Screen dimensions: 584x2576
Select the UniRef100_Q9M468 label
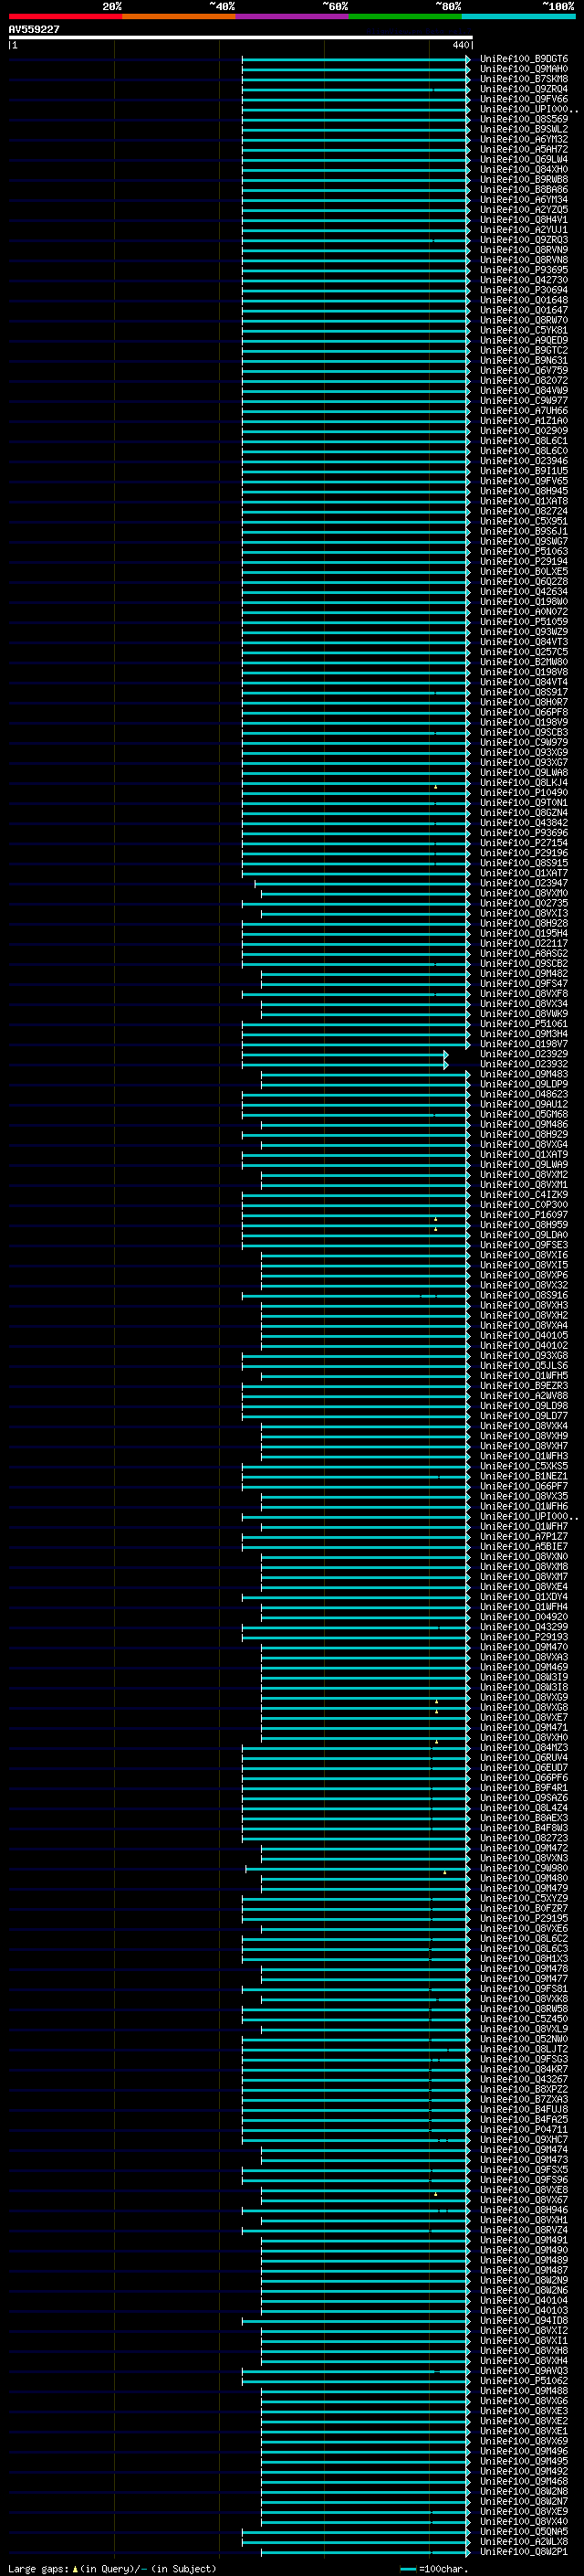524,2481
